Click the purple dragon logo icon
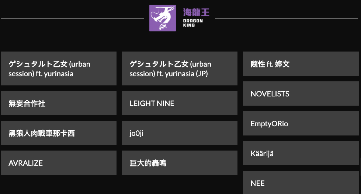 pyautogui.click(x=162, y=18)
